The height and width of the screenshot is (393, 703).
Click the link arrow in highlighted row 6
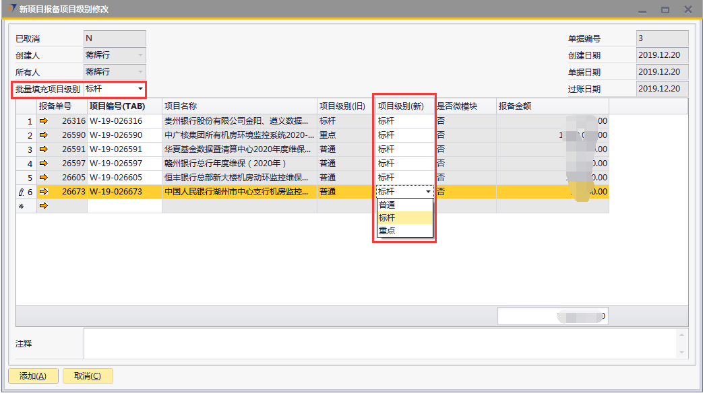click(x=44, y=192)
